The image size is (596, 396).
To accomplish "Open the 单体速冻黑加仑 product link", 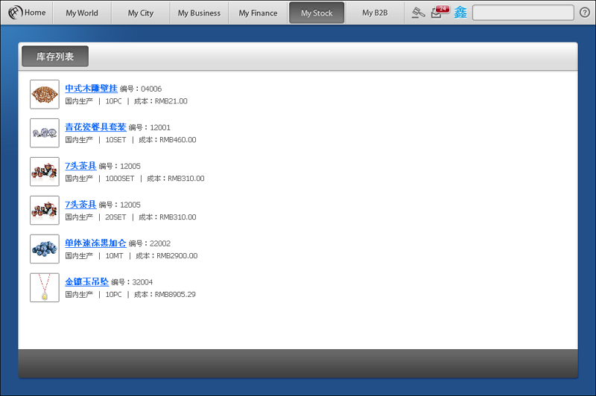I will [x=95, y=243].
